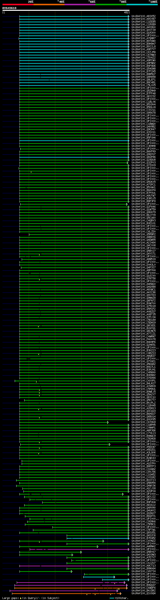Click the purple alignment bar of UniRef100_B4JDR2
Image resolution: width=160 pixels, height=600 pixels.
tap(64, 591)
